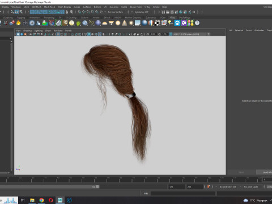Open the Arnold menu
This screenshot has width=272, height=204.
[156, 7]
